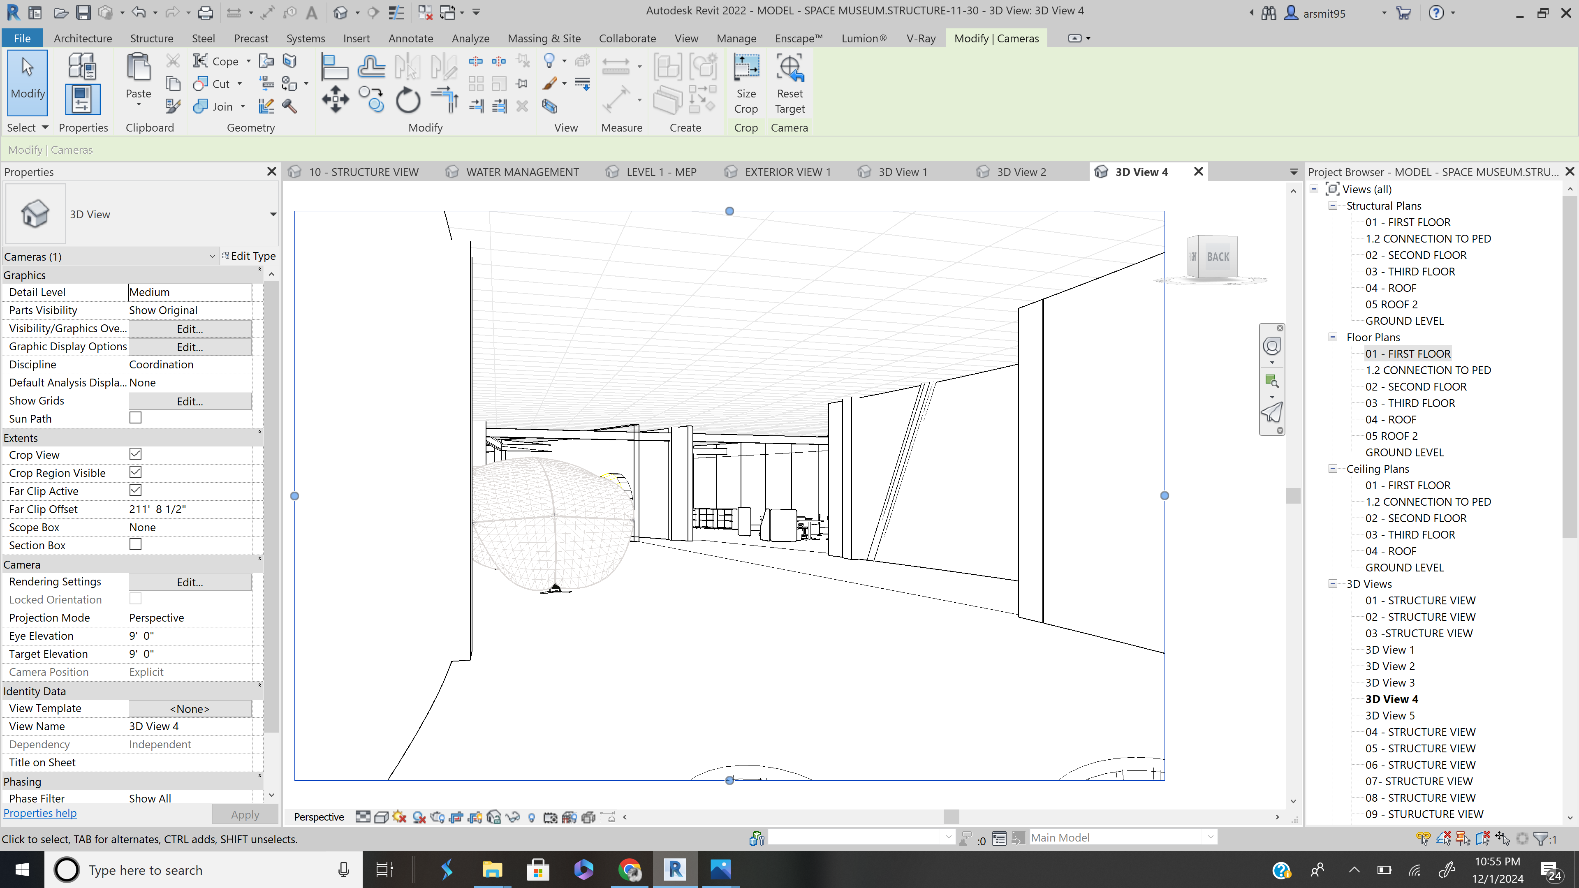1579x888 pixels.
Task: Switch to WATER MANAGEMENT view tab
Action: (522, 172)
